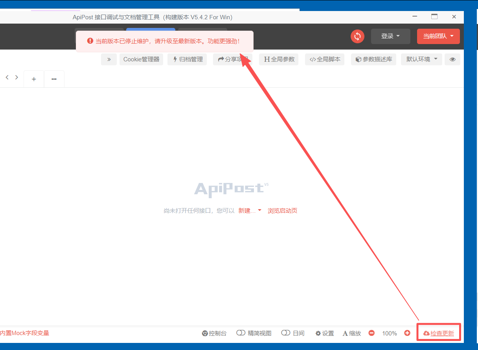Open the 全局脚本 editor
Image resolution: width=478 pixels, height=350 pixels.
coord(325,59)
